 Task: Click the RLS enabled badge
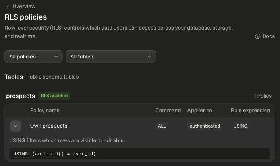pos(54,96)
